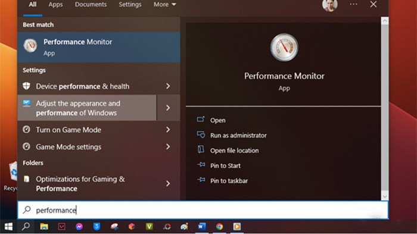Viewport: 417px width, 234px height.
Task: Switch to the Apps search tab
Action: pos(55,5)
